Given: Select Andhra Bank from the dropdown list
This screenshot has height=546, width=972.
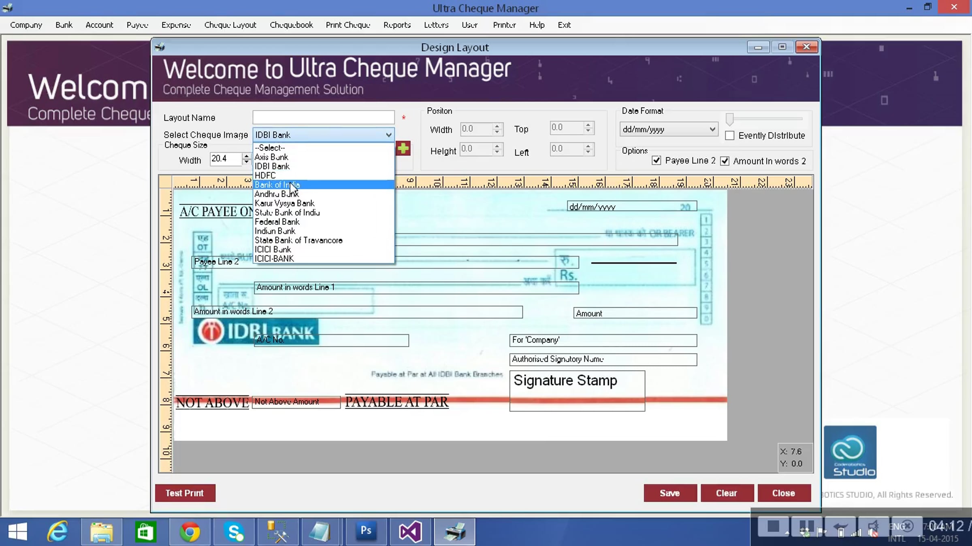Looking at the screenshot, I should 324,194.
